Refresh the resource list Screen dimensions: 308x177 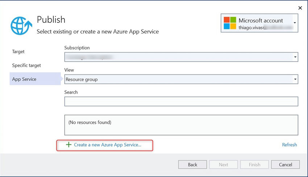click(290, 145)
